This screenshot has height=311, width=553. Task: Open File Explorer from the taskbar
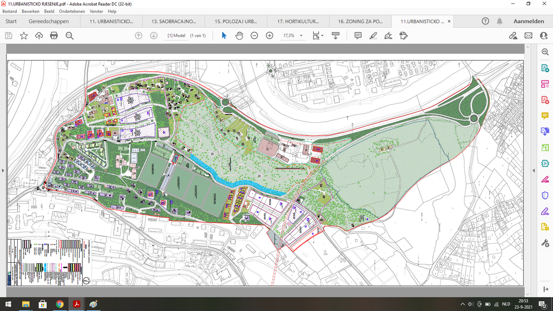[25, 304]
